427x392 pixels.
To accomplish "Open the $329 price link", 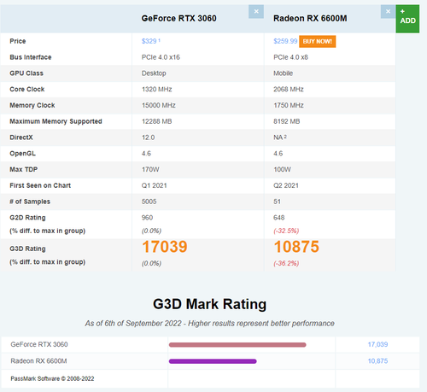I will (x=149, y=41).
